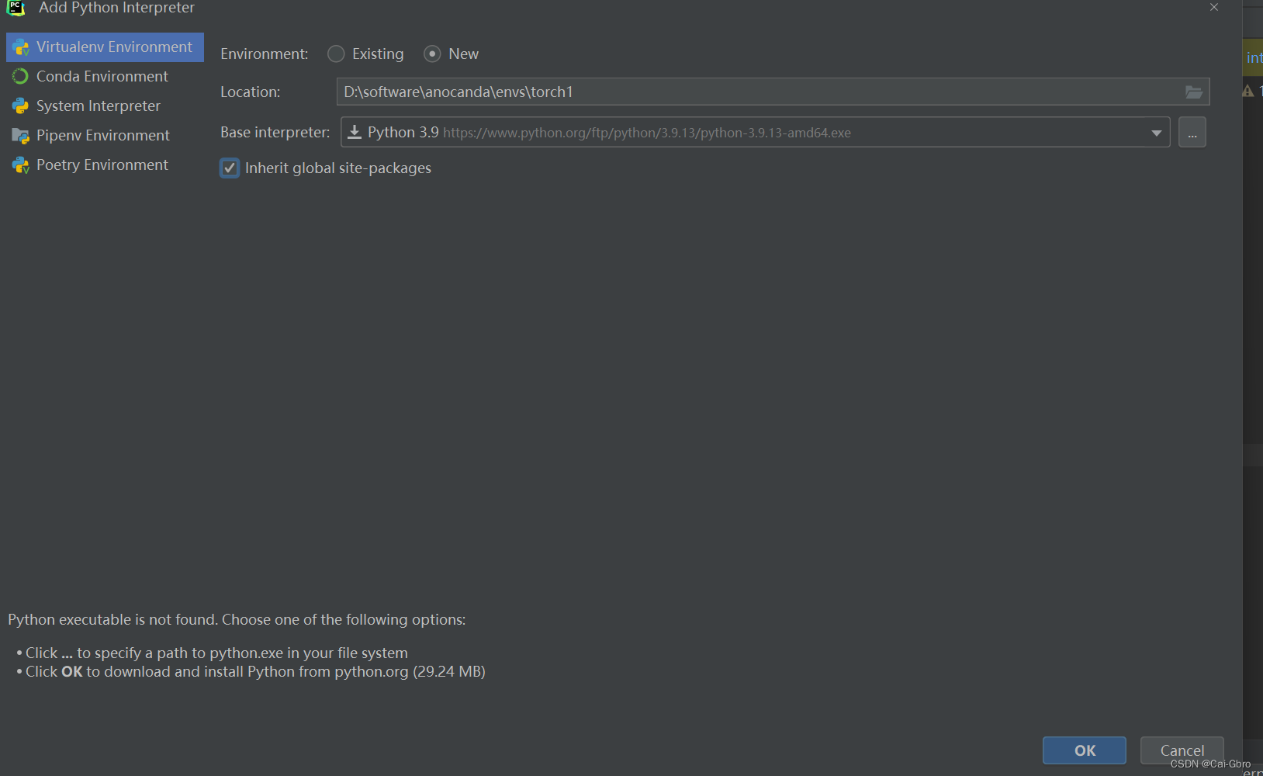Click the warning triangle in background window

[x=1247, y=91]
